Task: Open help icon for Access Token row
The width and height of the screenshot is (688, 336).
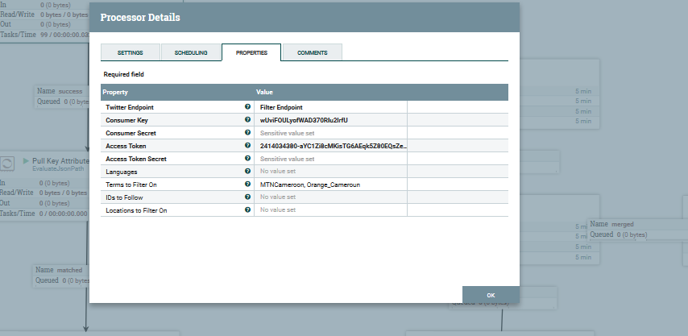Action: point(247,145)
